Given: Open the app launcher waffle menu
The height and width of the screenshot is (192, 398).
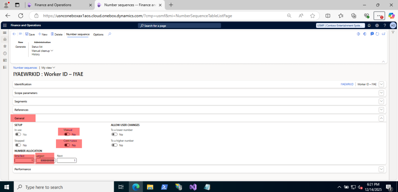Looking at the screenshot, I should coord(5,25).
